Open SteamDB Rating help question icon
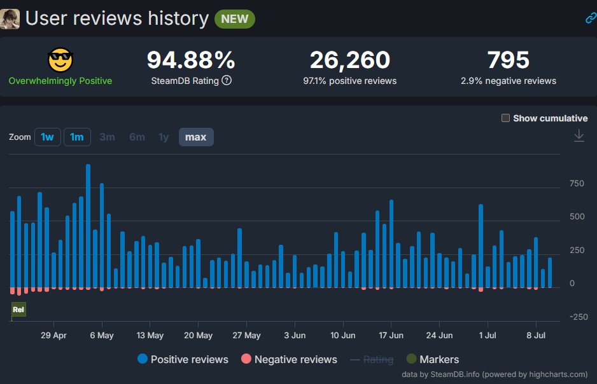 click(227, 81)
